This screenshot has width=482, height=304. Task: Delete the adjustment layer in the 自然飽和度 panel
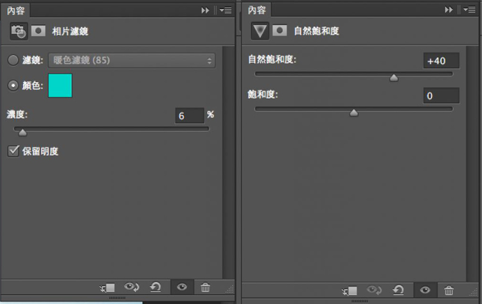pos(449,290)
